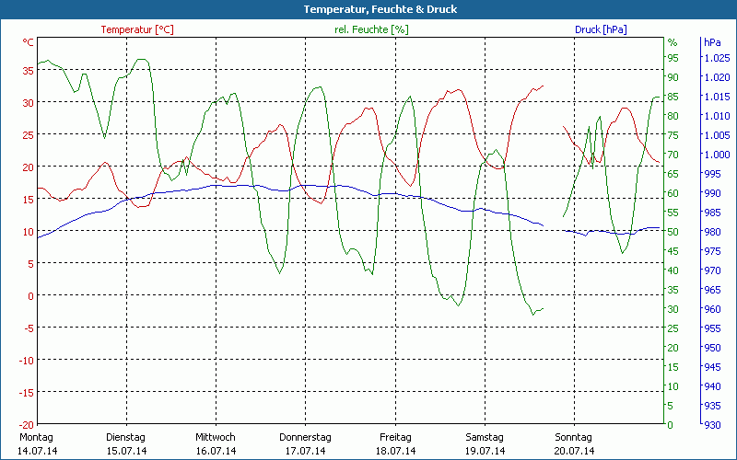Click the °C unit label on temperature axis
The image size is (737, 460).
click(x=29, y=42)
